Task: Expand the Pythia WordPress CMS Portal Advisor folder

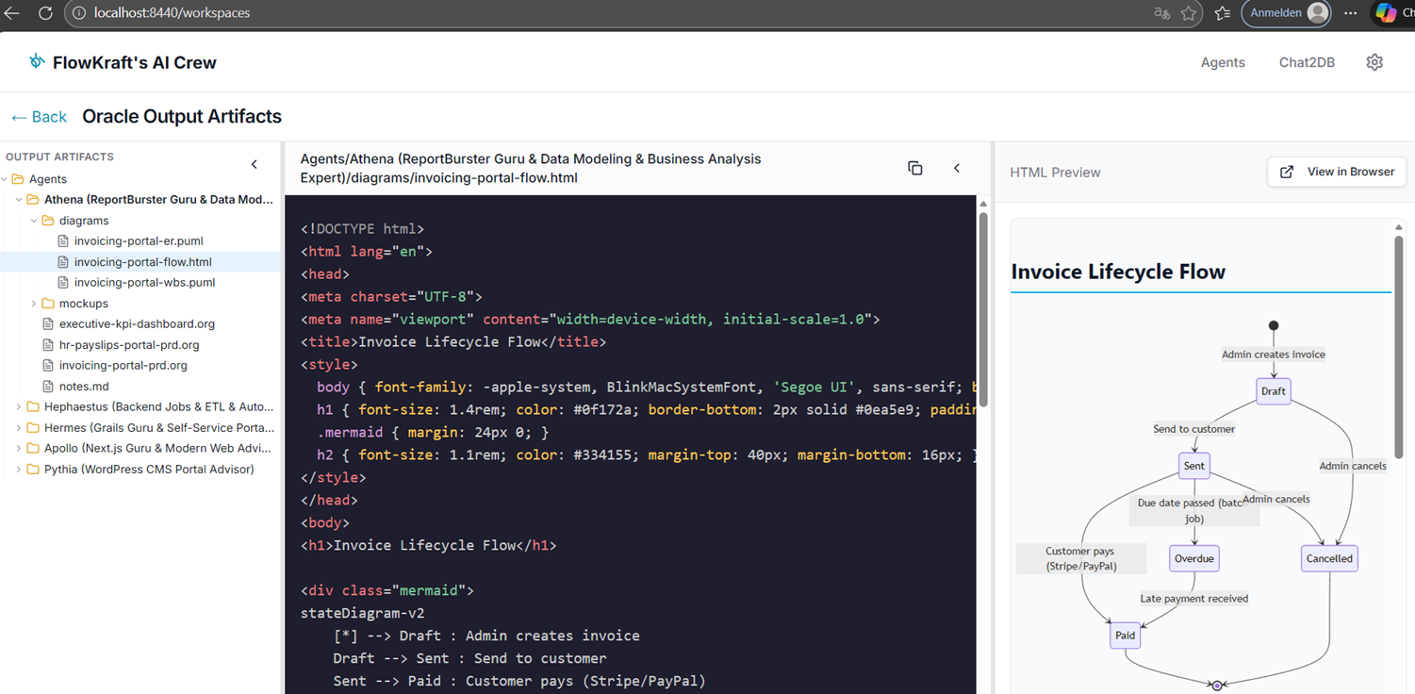Action: coord(20,469)
